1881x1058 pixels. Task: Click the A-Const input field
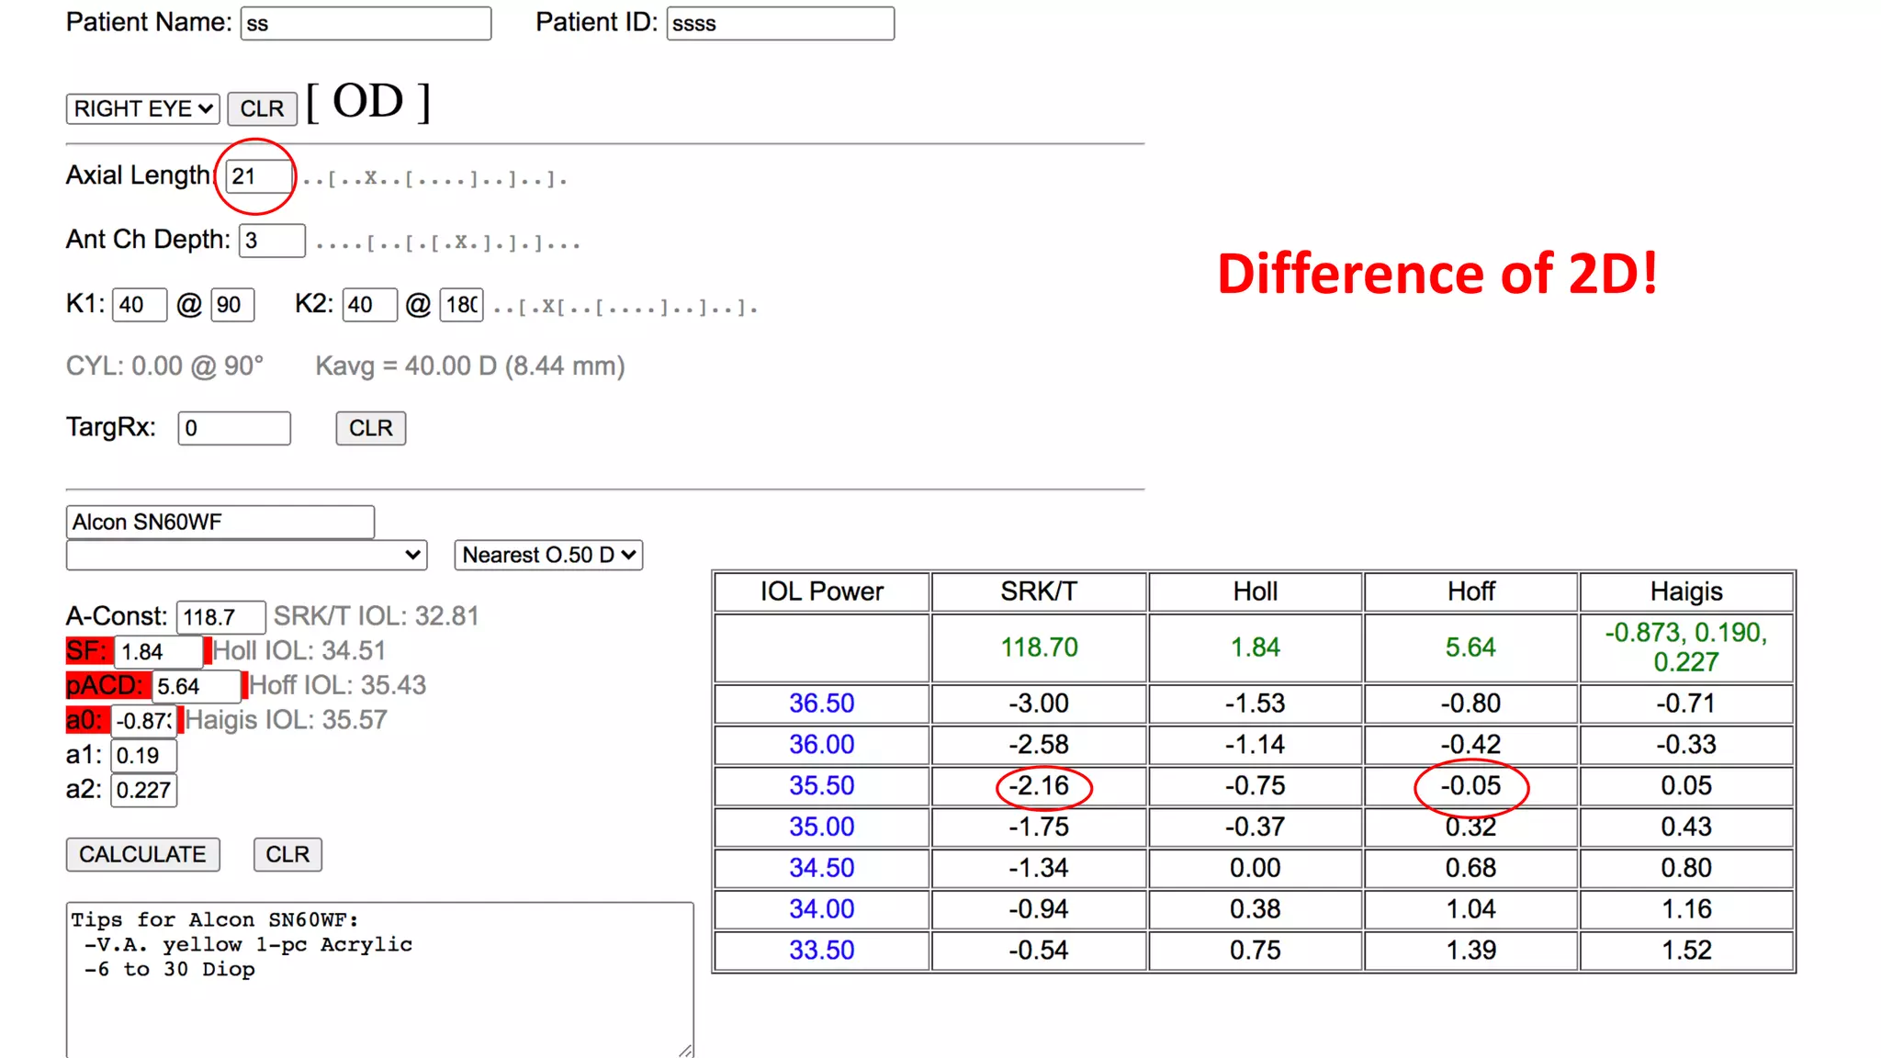tap(220, 617)
